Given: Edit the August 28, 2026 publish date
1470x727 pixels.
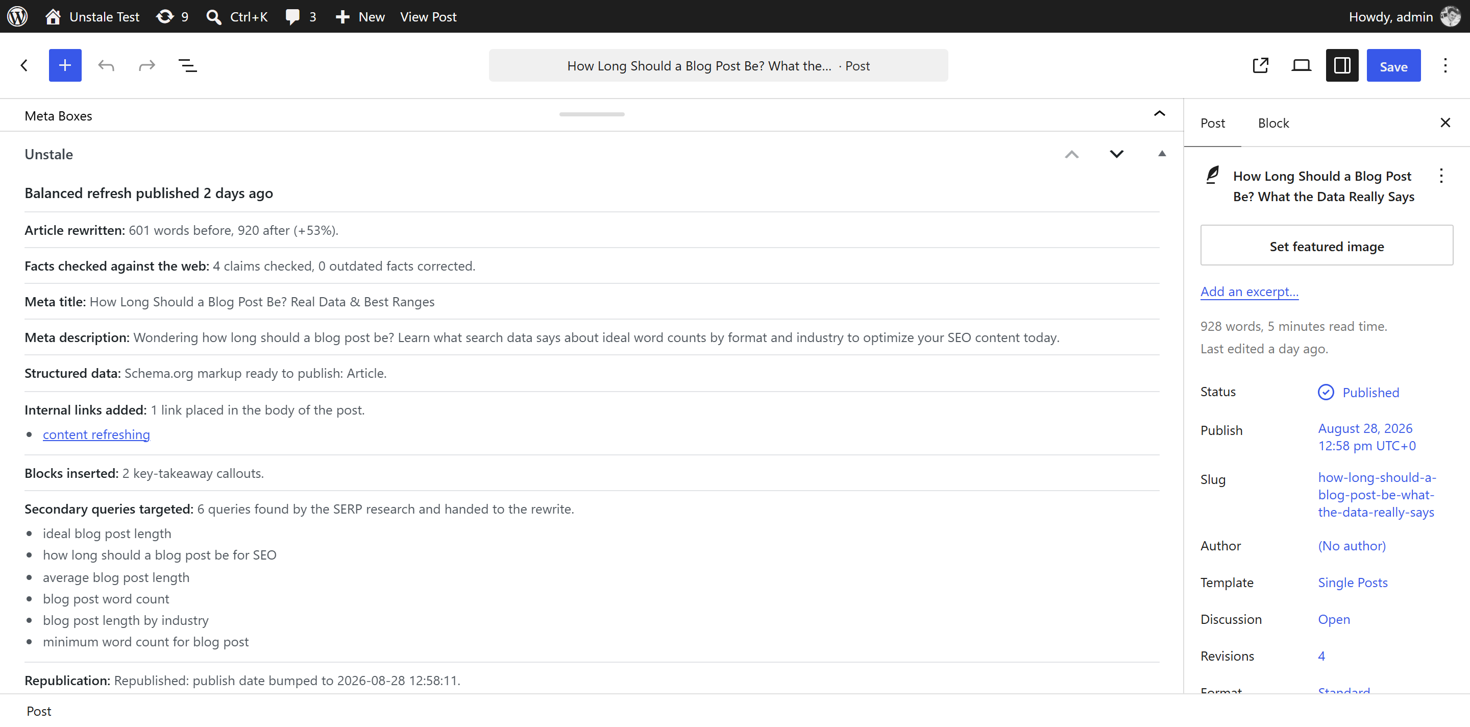Looking at the screenshot, I should [1367, 437].
